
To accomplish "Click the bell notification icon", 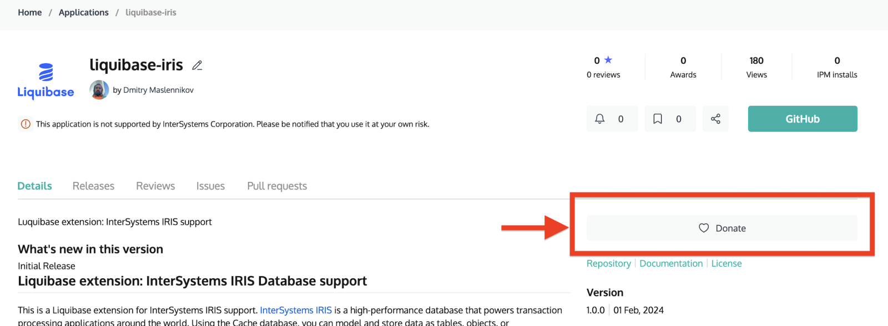I will (x=600, y=119).
